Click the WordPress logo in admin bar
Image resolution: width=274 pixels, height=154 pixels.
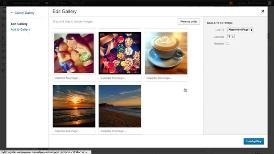click(5, 3)
